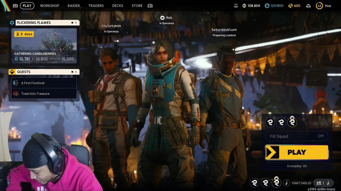Click the Preparing Loadout status text
Image resolution: width=341 pixels, height=191 pixels.
[x=224, y=35]
